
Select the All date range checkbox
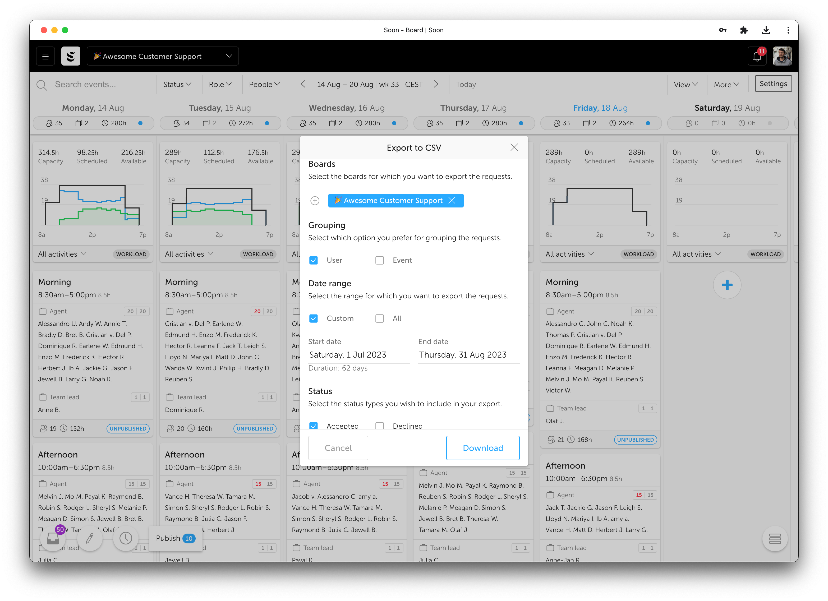pyautogui.click(x=380, y=318)
